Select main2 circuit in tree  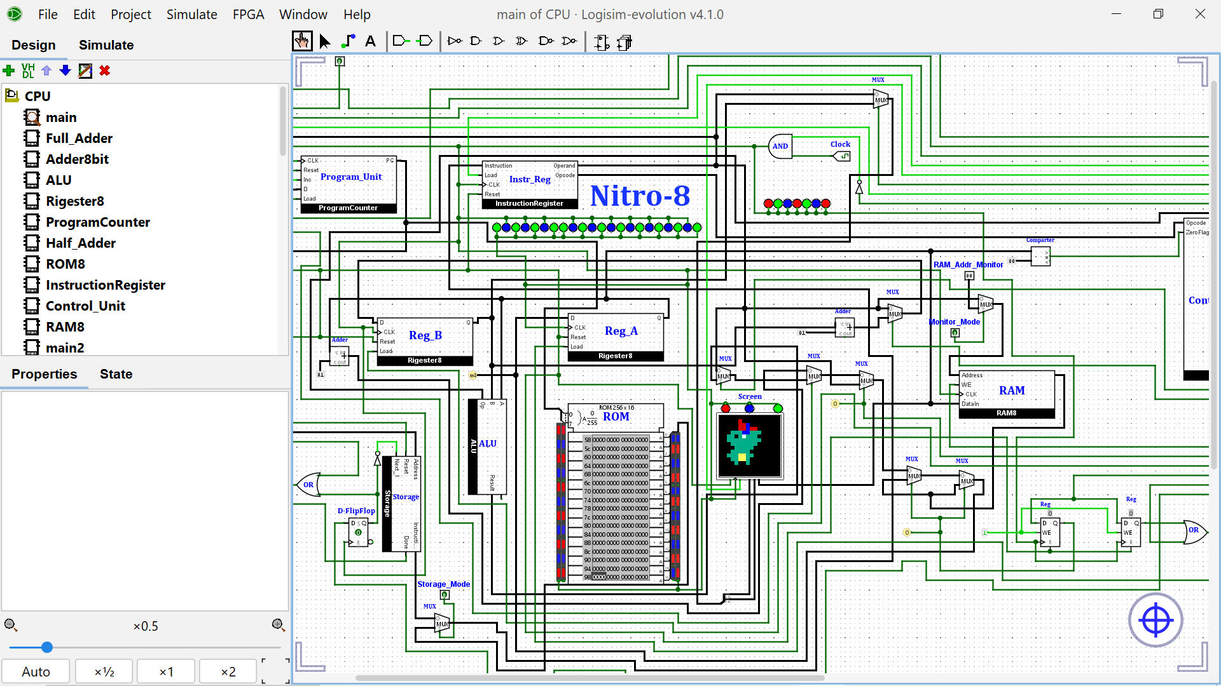pyautogui.click(x=65, y=348)
